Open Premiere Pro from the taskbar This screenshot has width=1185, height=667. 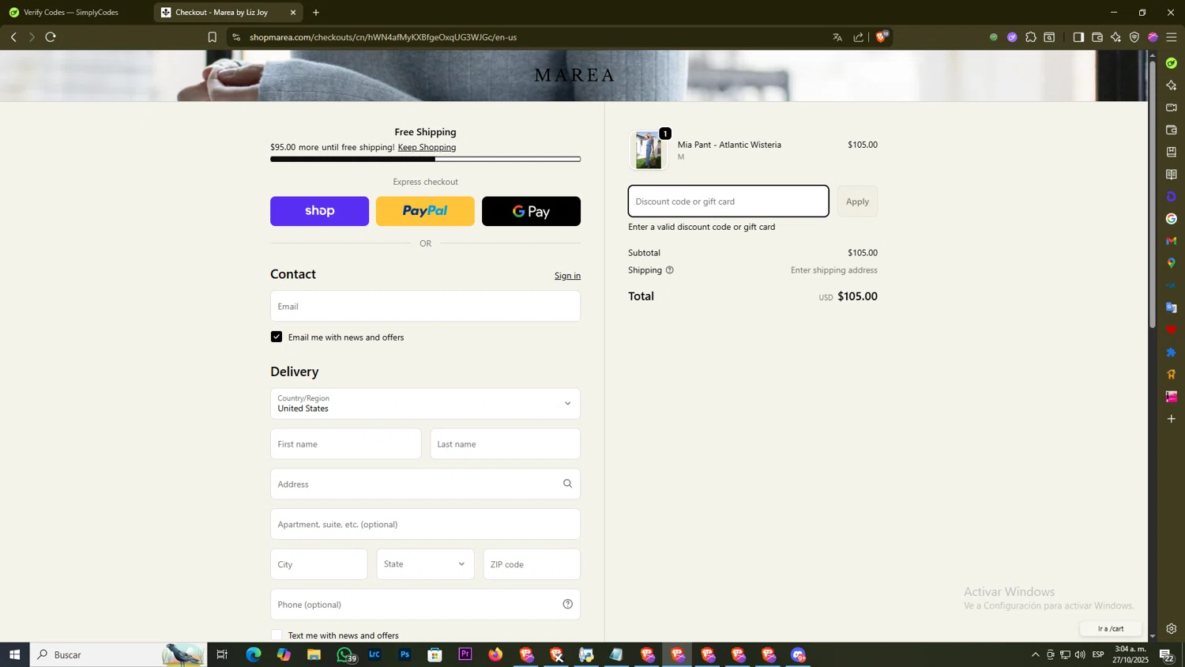point(465,654)
